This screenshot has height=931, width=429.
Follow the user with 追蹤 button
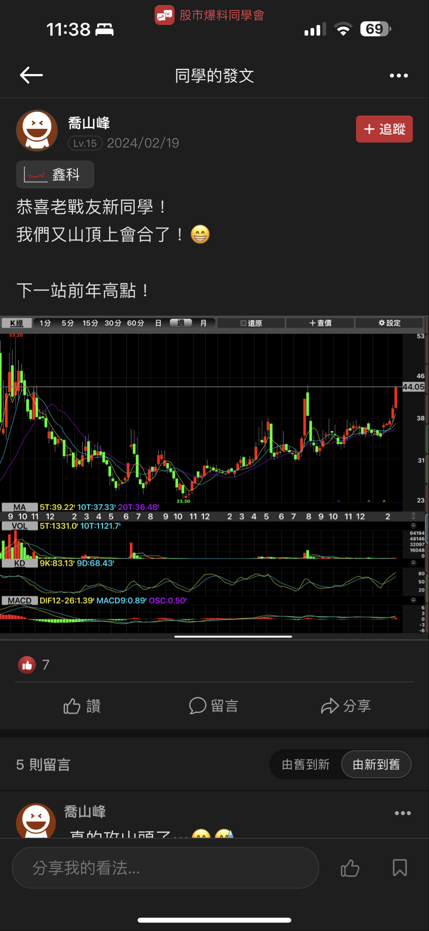[384, 129]
